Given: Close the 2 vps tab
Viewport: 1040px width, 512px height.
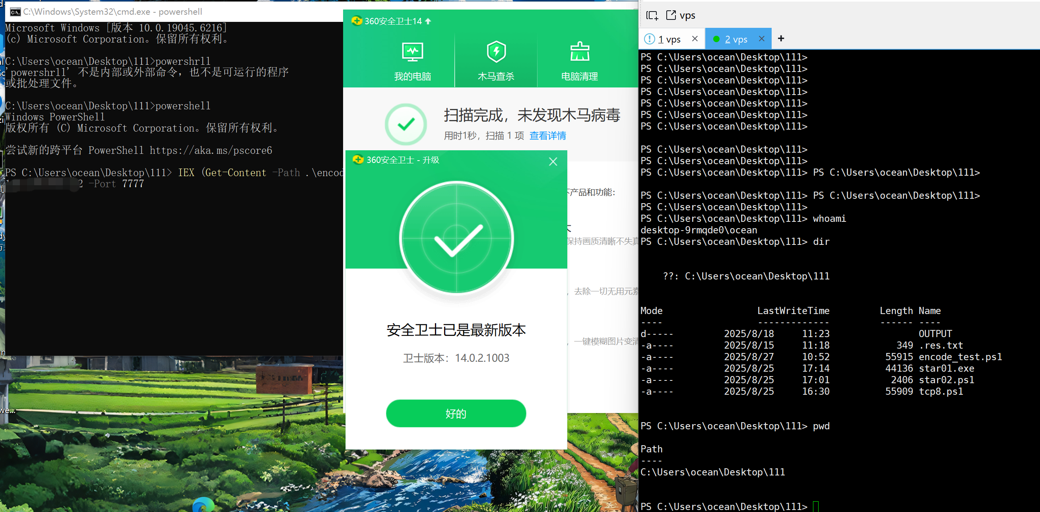Looking at the screenshot, I should click(x=761, y=39).
